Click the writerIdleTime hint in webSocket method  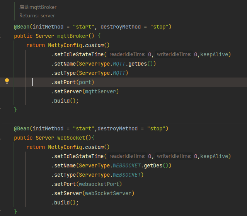pos(174,156)
